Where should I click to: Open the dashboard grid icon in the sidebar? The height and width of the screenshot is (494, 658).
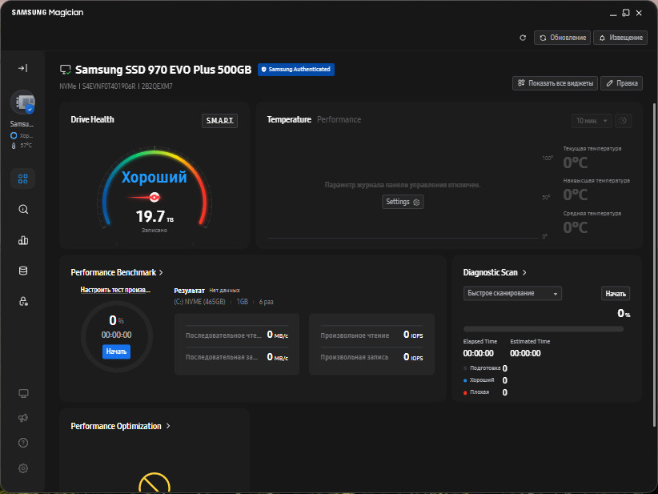coord(22,178)
